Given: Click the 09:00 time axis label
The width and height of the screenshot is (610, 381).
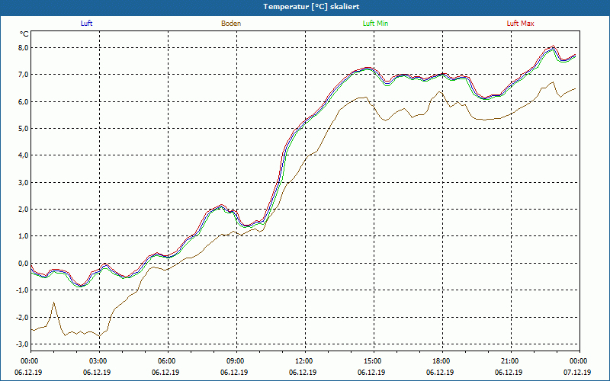Looking at the screenshot, I should 234,361.
